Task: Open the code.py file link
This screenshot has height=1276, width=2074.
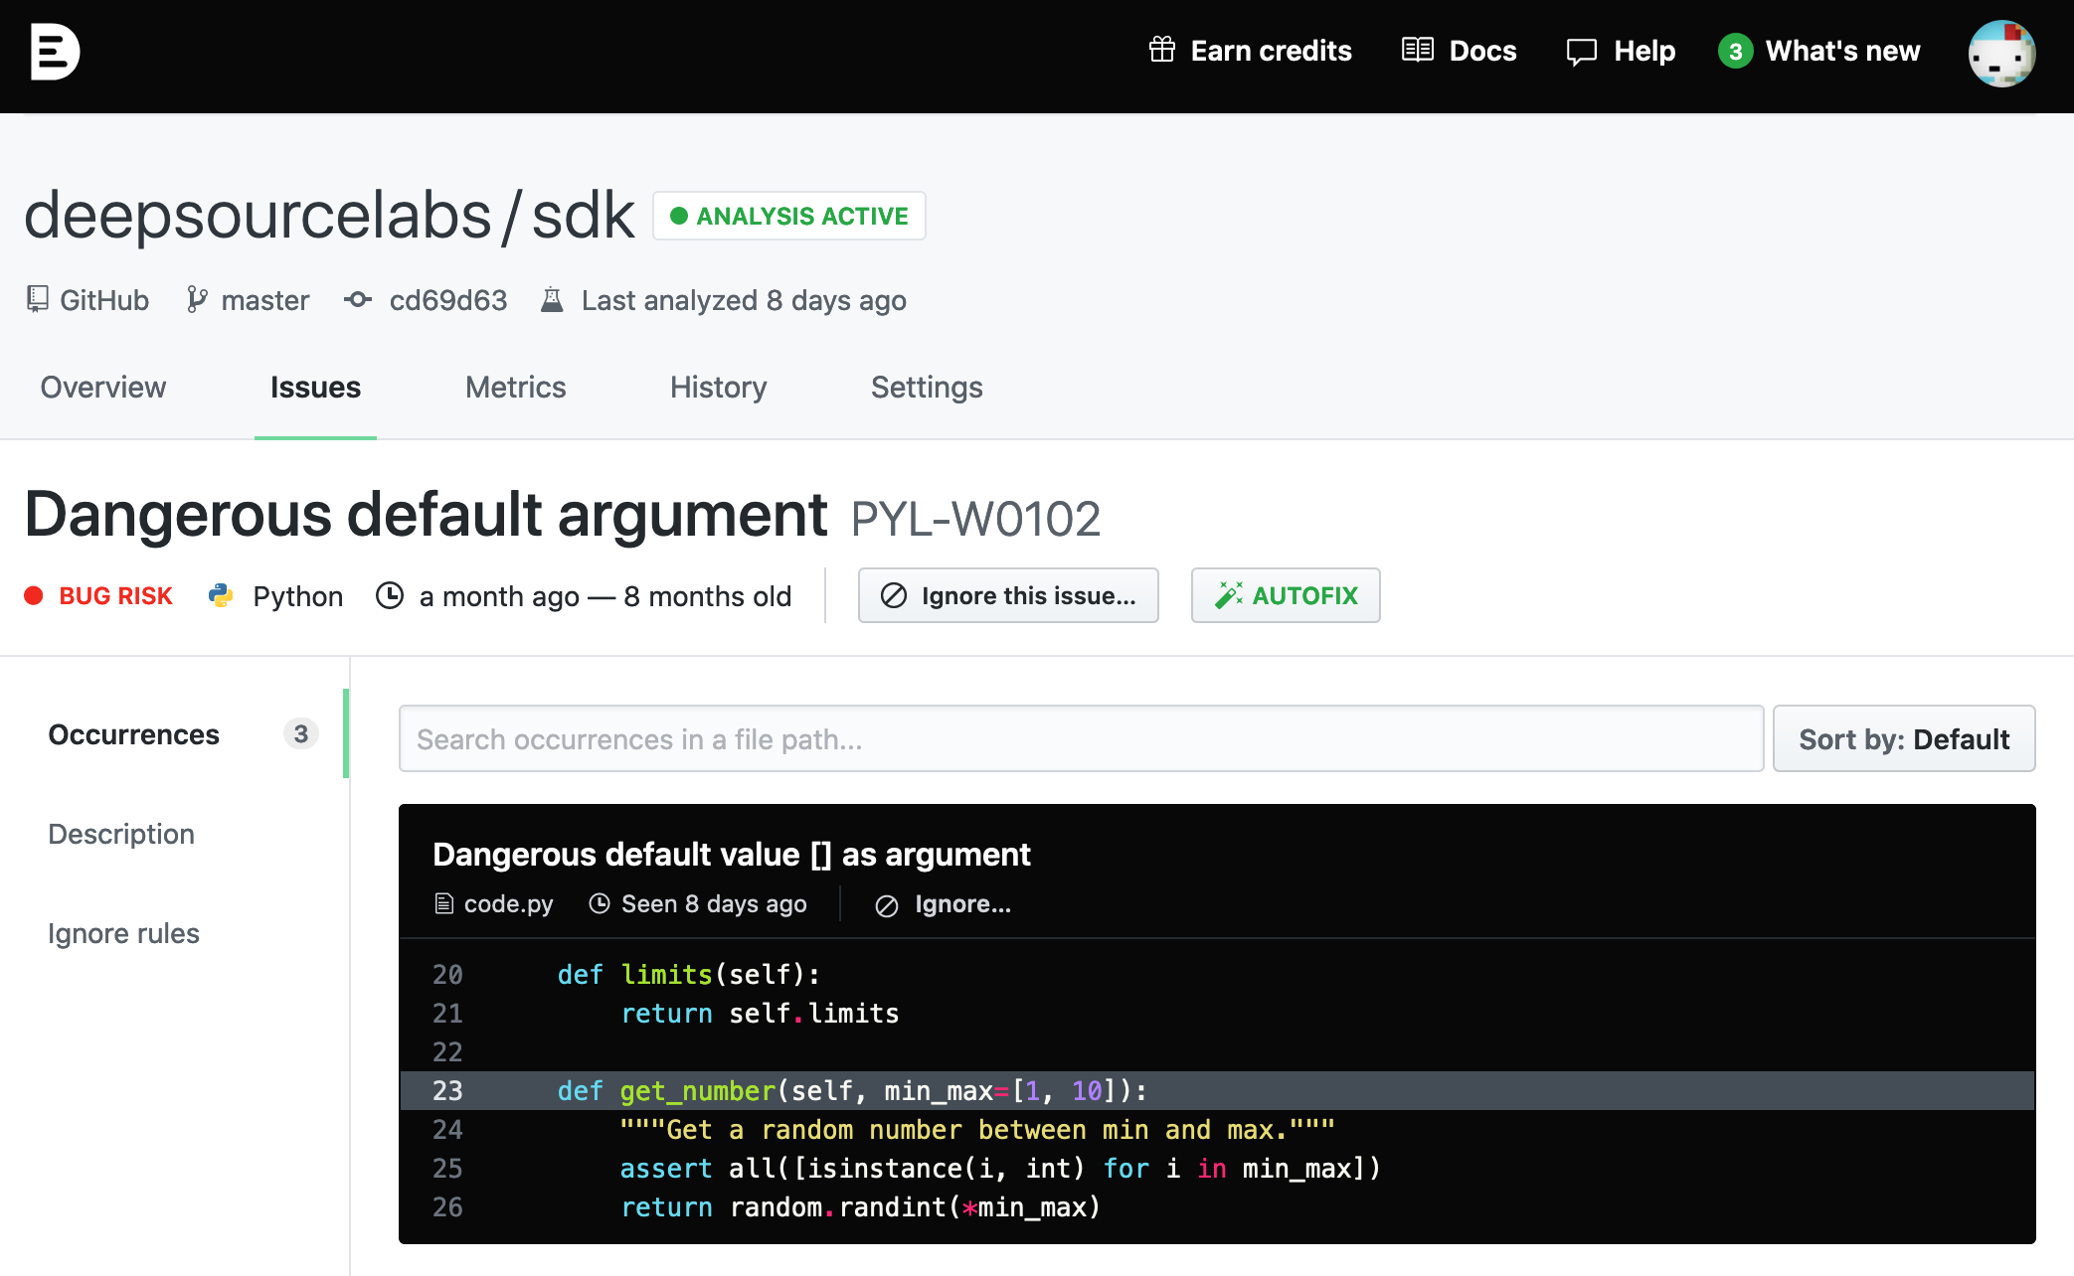Action: (507, 904)
